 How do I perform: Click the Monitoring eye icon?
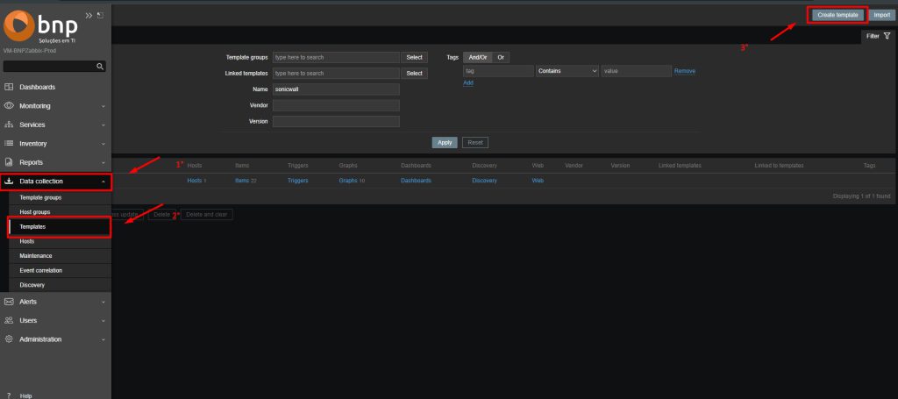[9, 106]
